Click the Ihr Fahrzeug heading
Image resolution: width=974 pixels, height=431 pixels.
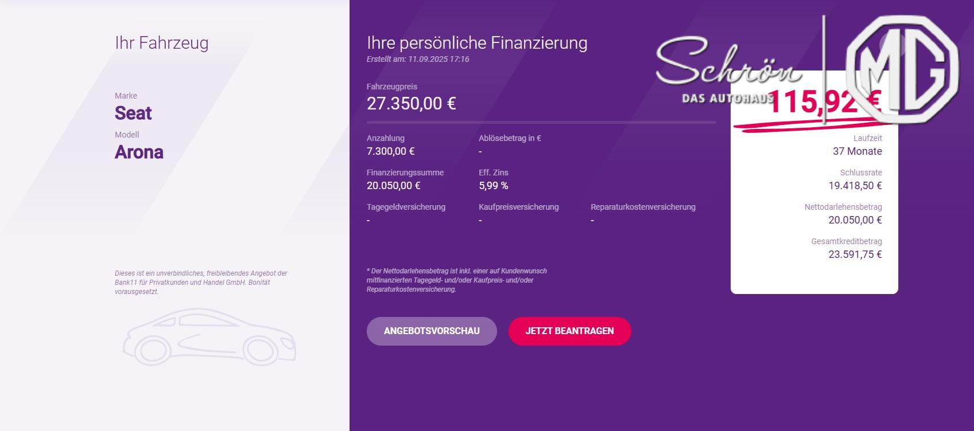tap(162, 44)
